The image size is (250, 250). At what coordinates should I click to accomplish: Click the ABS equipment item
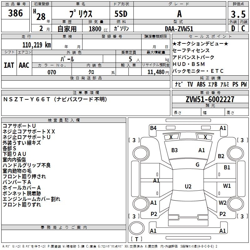[x=201, y=84]
